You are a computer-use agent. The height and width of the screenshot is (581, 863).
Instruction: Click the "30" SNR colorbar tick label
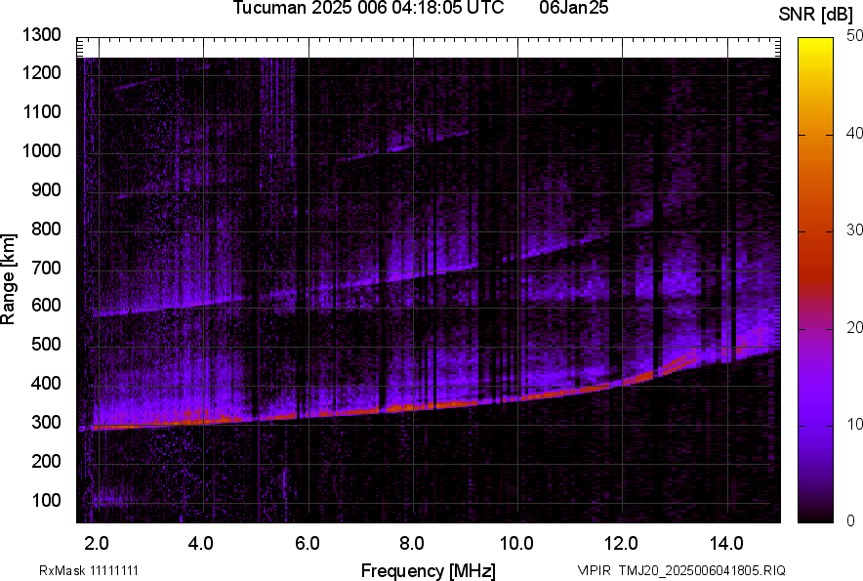855,229
